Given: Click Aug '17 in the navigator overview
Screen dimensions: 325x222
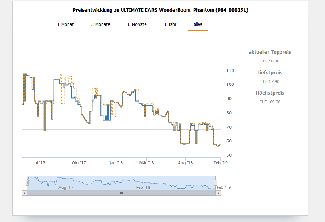Looking at the screenshot, I should click(x=66, y=187).
